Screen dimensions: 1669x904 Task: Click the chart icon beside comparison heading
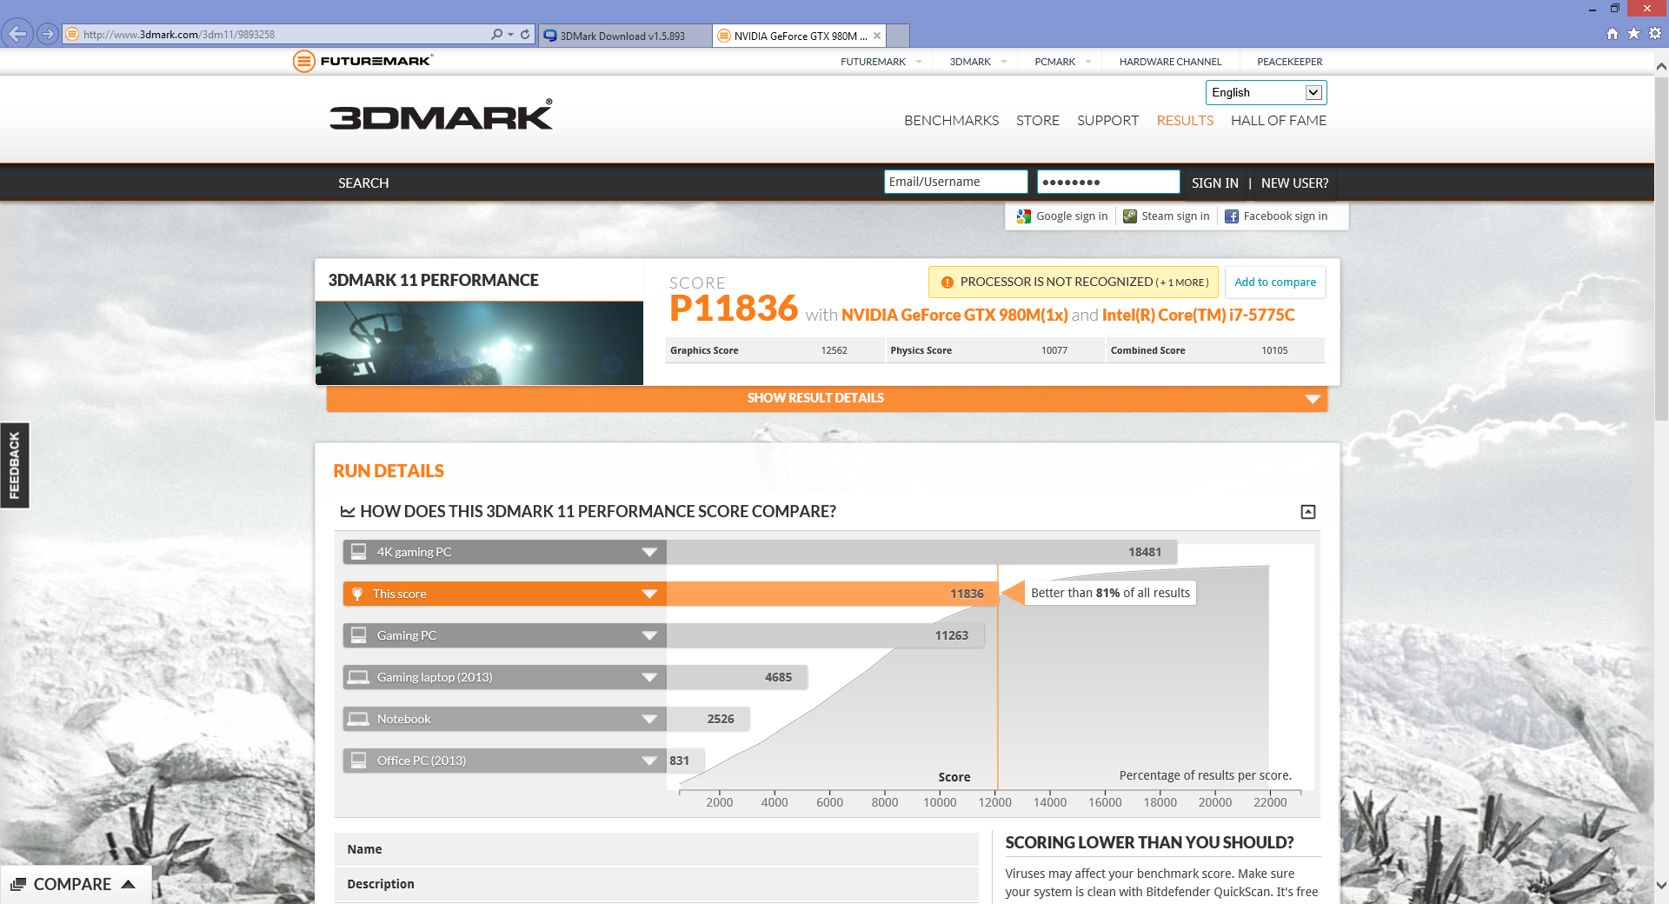click(x=348, y=512)
